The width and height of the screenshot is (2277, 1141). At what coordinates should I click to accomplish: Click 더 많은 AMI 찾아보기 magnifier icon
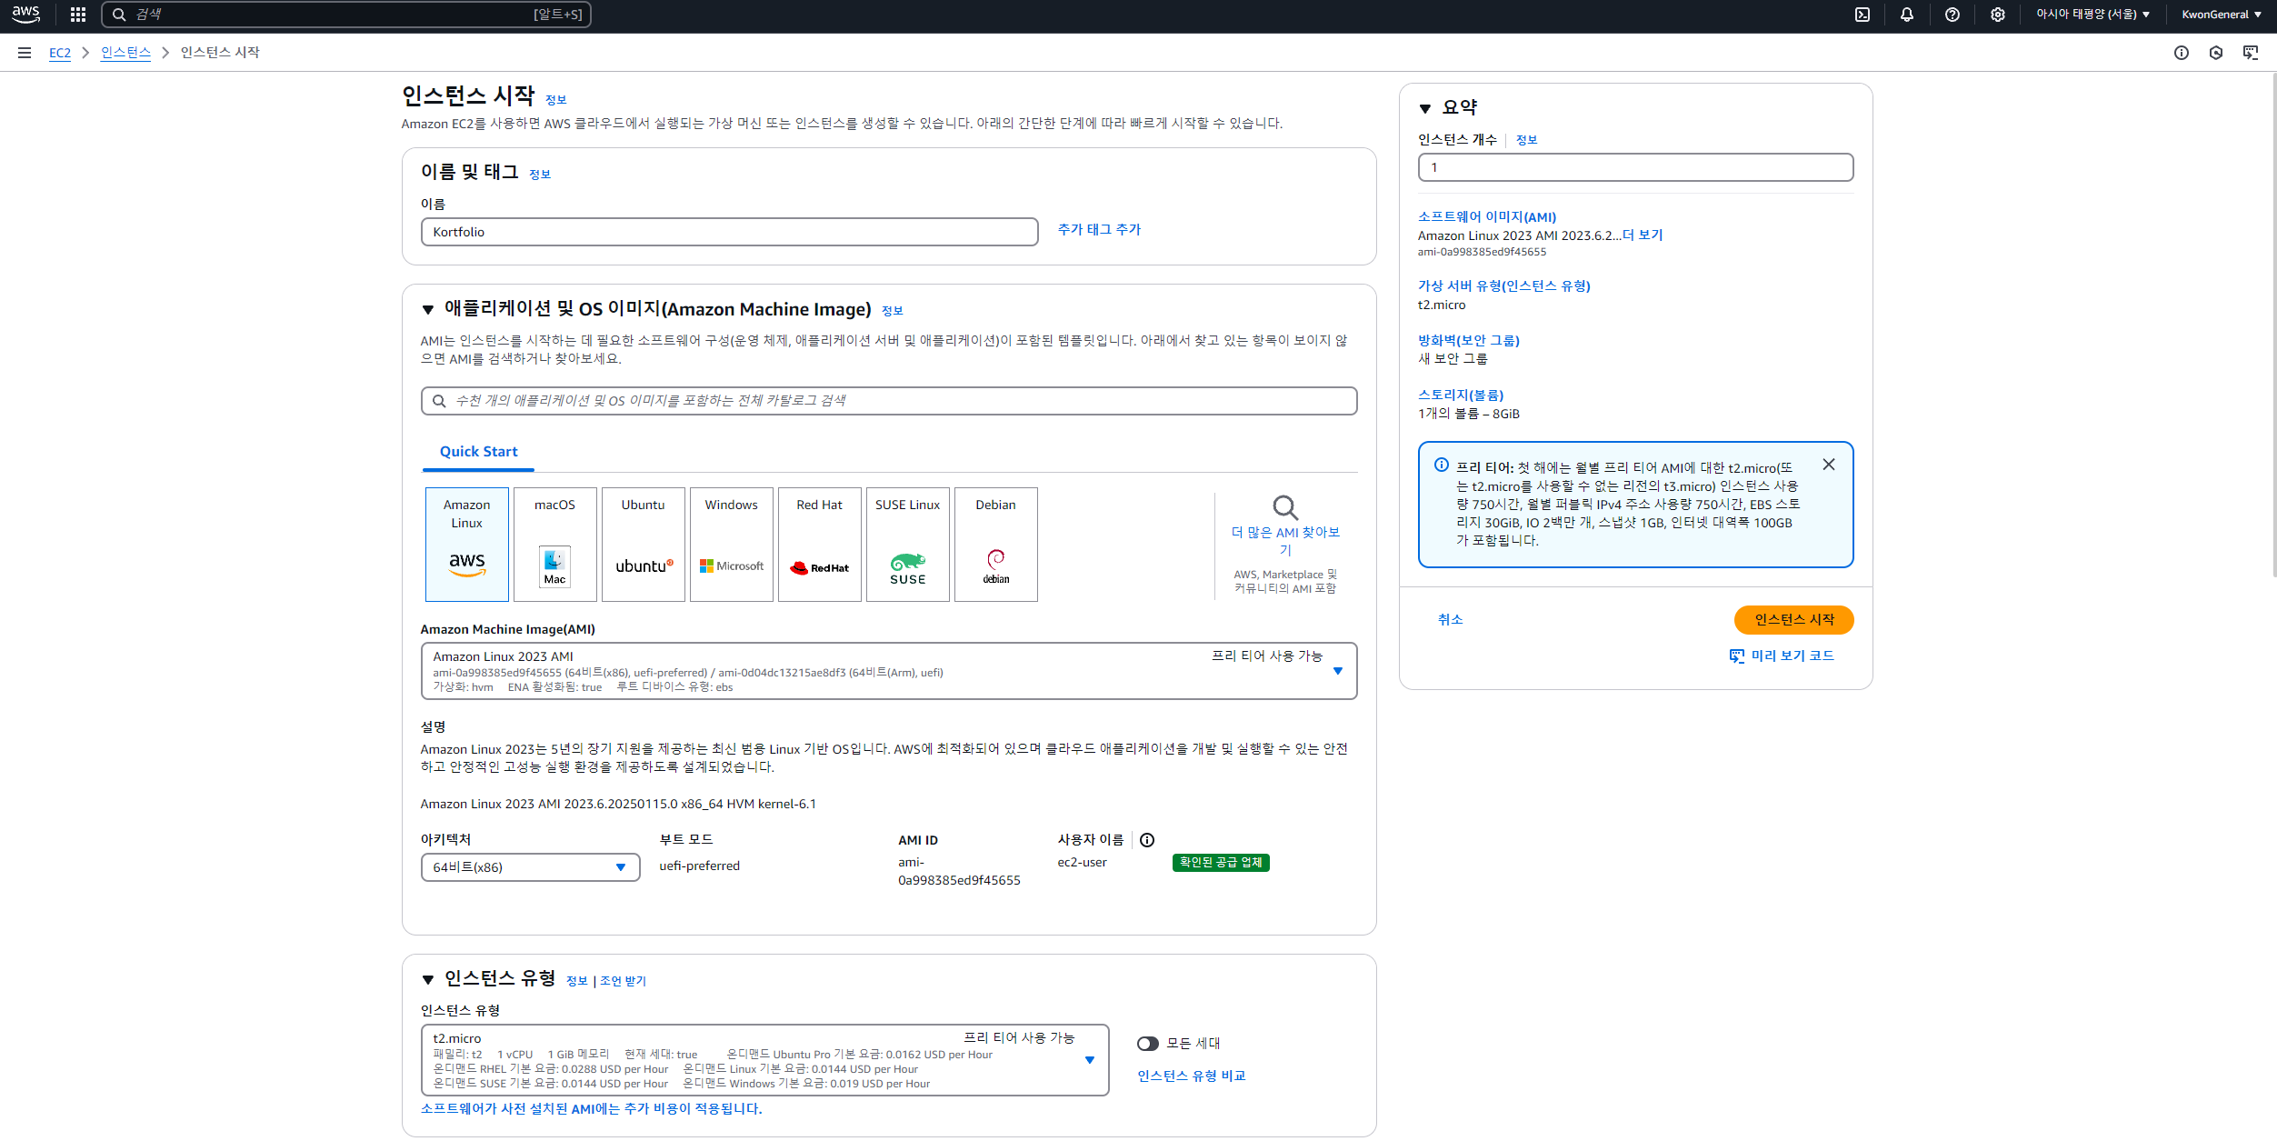click(1284, 507)
